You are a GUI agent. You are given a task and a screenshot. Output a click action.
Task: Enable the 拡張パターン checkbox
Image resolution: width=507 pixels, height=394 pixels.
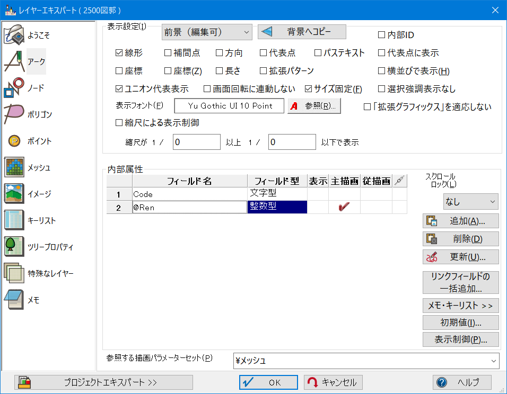263,71
